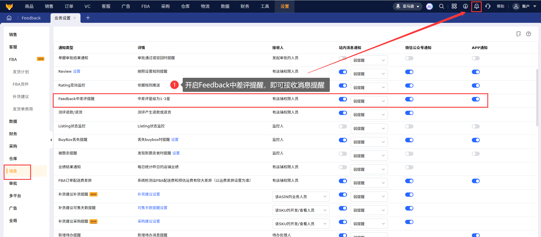Open the search magnifier icon
Screen dimensions: 541x237
(x=441, y=6)
